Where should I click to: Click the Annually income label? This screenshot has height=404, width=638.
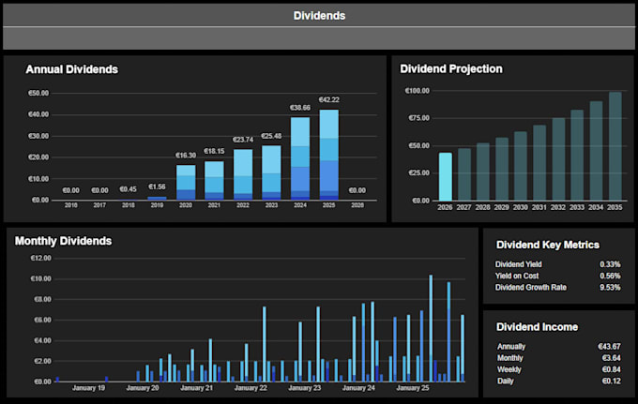click(x=511, y=347)
